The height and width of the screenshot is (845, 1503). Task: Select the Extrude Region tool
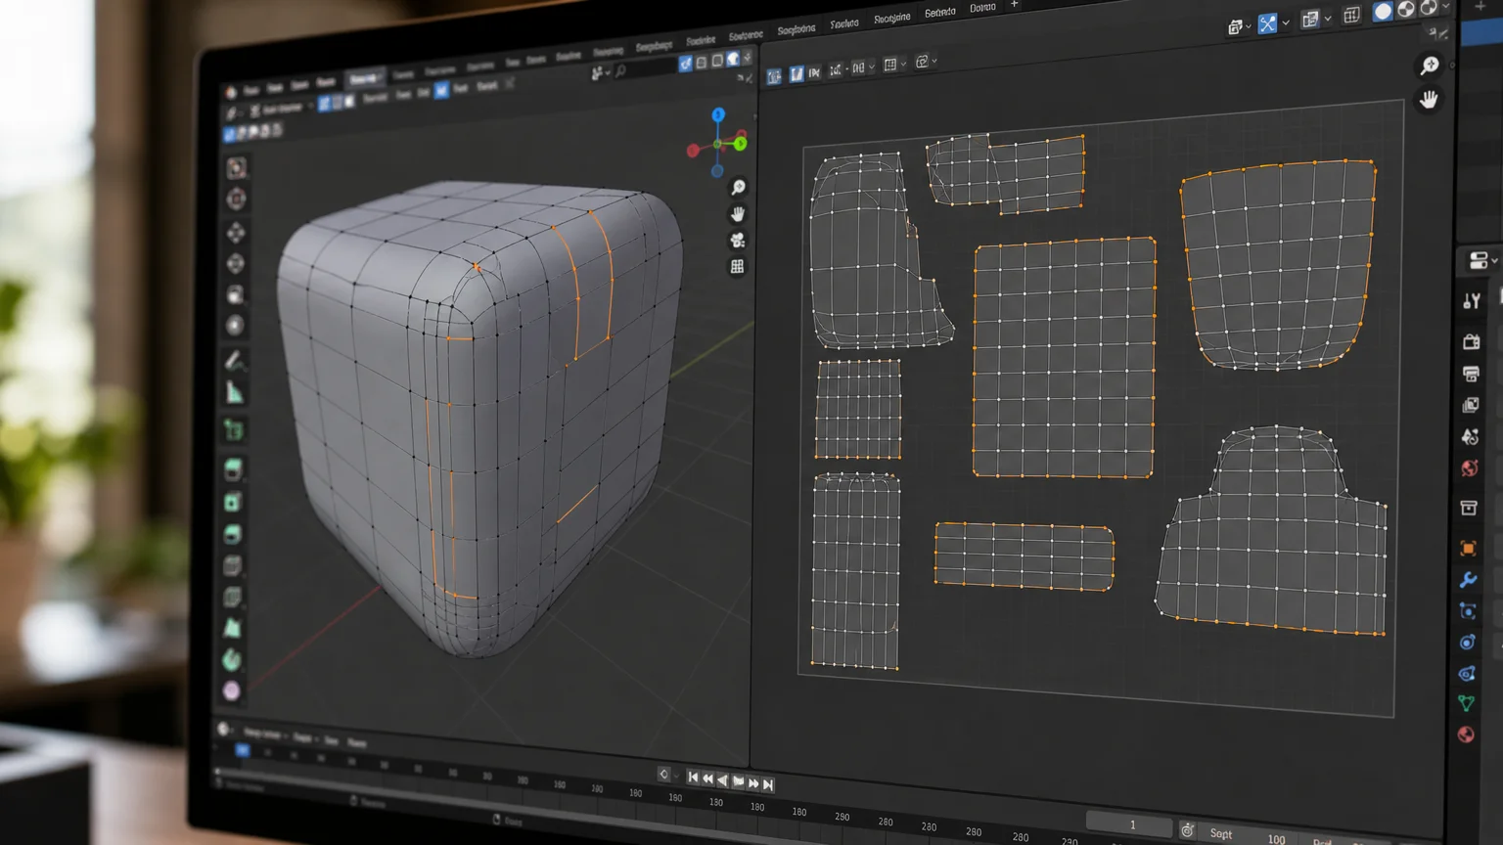pos(233,470)
